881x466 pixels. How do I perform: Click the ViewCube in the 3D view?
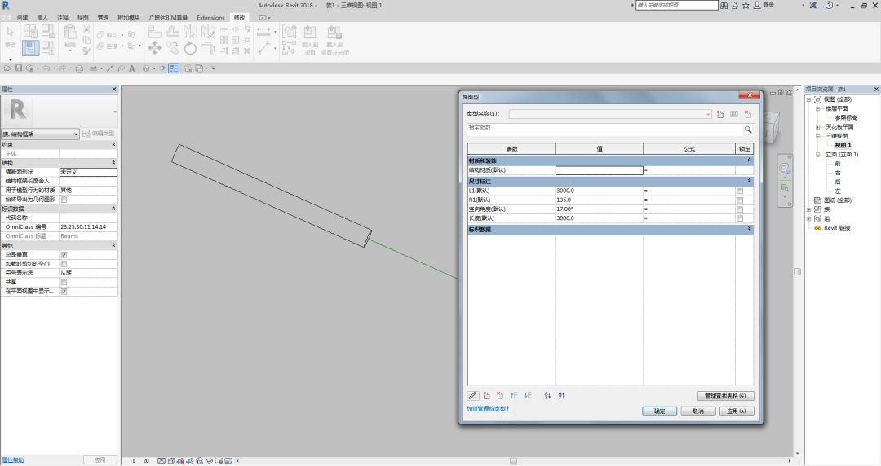tap(770, 125)
